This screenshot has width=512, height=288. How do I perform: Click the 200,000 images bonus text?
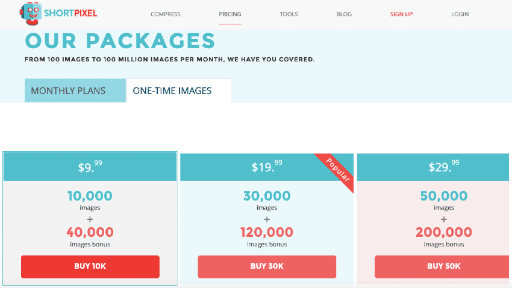444,232
